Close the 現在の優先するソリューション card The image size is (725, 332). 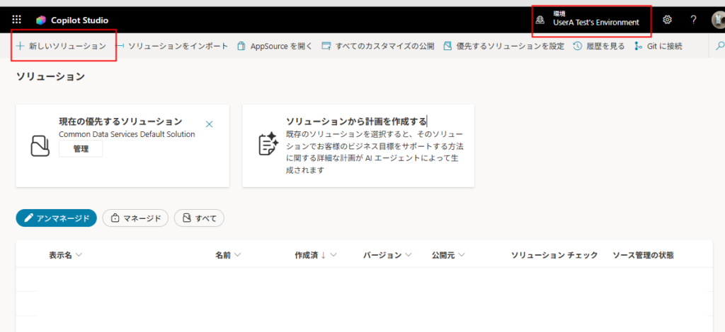[x=209, y=124]
